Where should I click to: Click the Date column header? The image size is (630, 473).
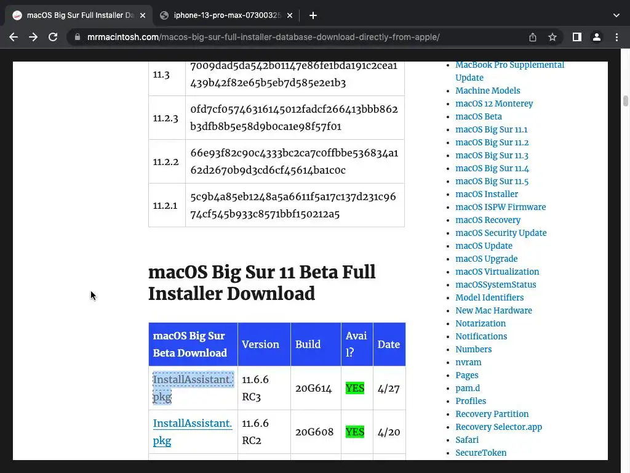click(x=389, y=344)
